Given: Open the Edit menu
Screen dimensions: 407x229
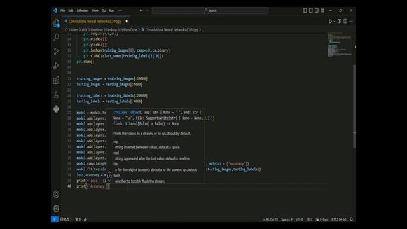Looking at the screenshot, I should 71,11.
